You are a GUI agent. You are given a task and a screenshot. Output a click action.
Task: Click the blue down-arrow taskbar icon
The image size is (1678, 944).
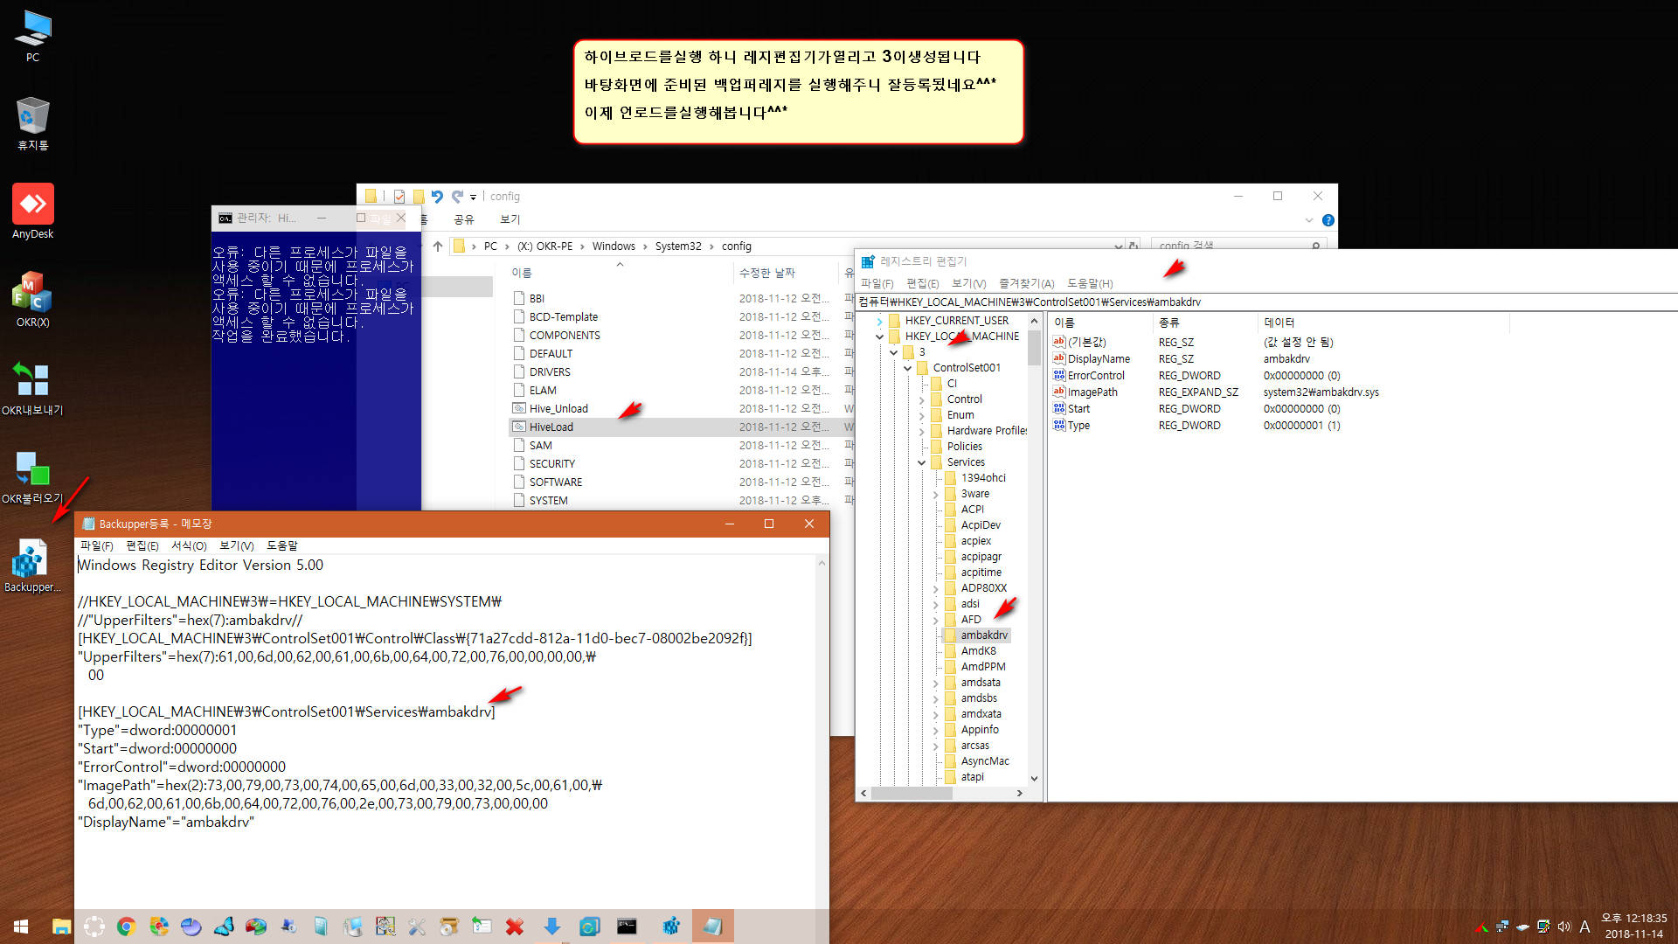(551, 927)
